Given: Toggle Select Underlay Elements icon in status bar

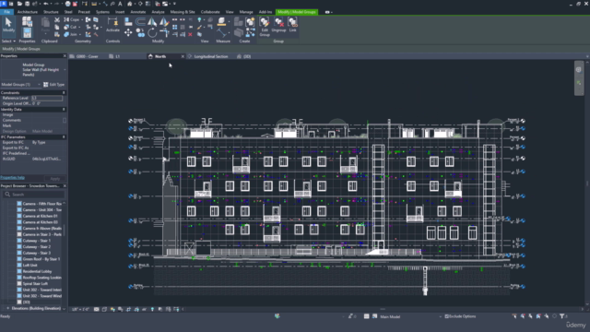Looking at the screenshot, I should 523,316.
